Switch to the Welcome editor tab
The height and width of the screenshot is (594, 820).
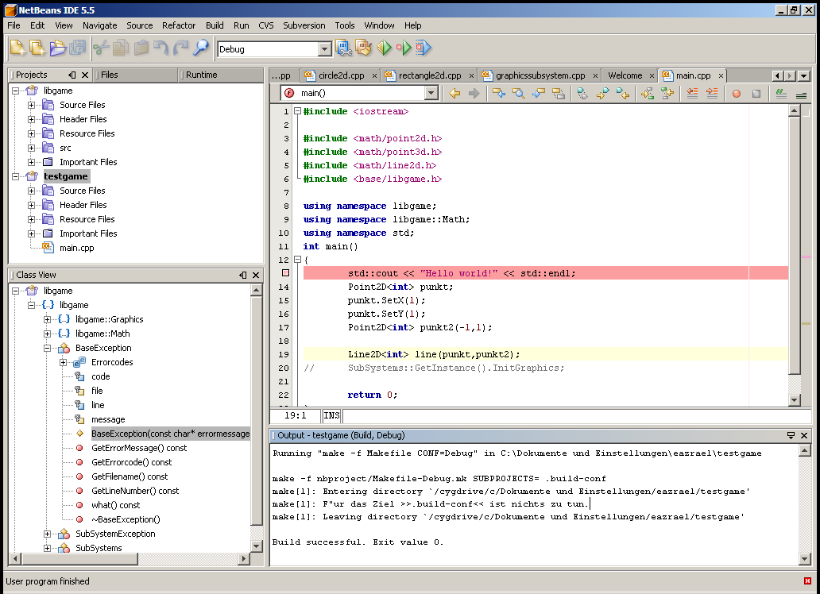tap(625, 75)
